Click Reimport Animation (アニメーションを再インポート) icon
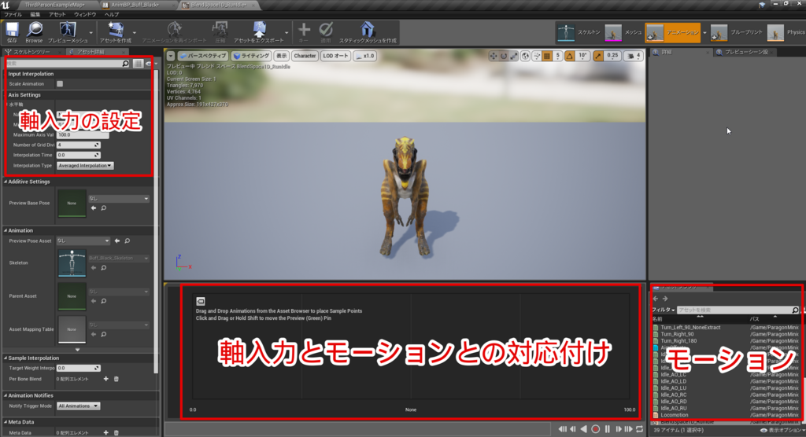Image resolution: width=806 pixels, height=437 pixels. coord(174,30)
